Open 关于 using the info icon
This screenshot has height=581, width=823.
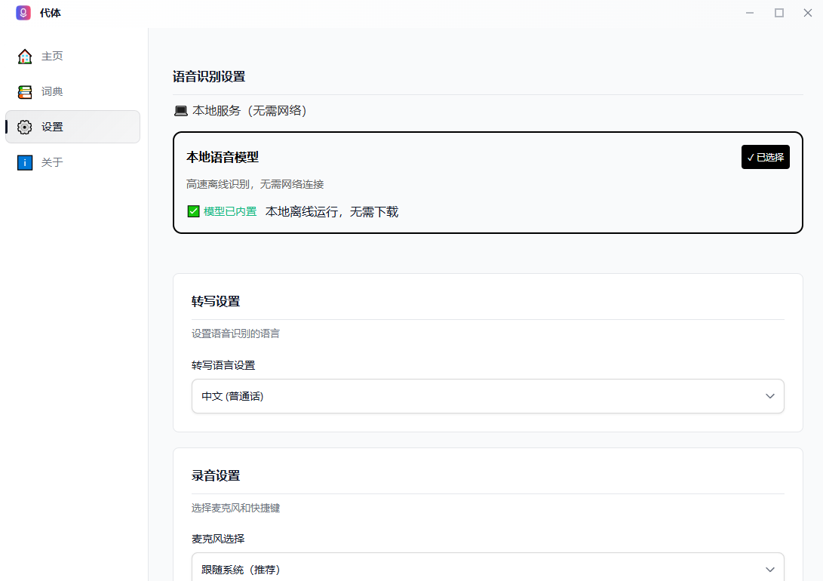(23, 162)
